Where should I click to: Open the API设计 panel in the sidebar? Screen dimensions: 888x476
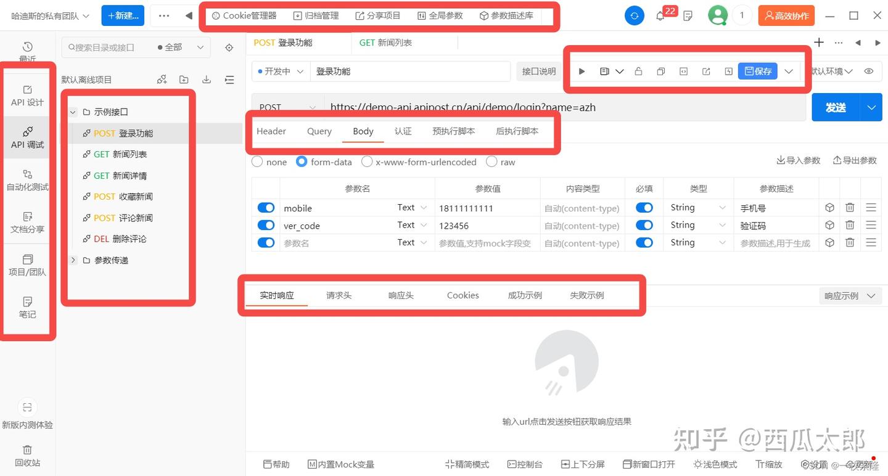[x=27, y=96]
